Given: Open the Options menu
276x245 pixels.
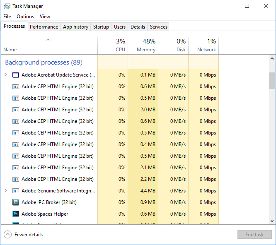Looking at the screenshot, I should click(x=25, y=17).
